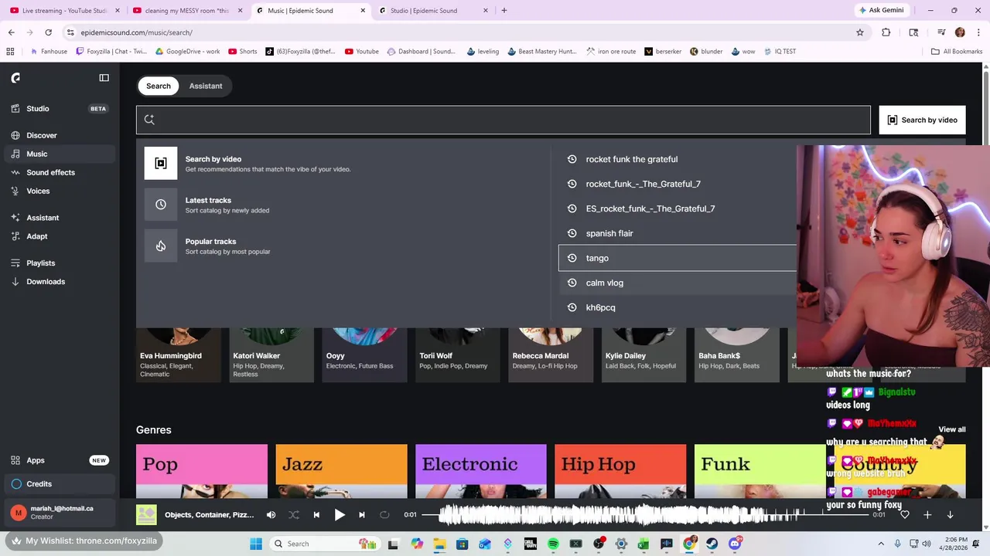990x556 pixels.
Task: Click the current track cover thumbnail
Action: pos(146,515)
